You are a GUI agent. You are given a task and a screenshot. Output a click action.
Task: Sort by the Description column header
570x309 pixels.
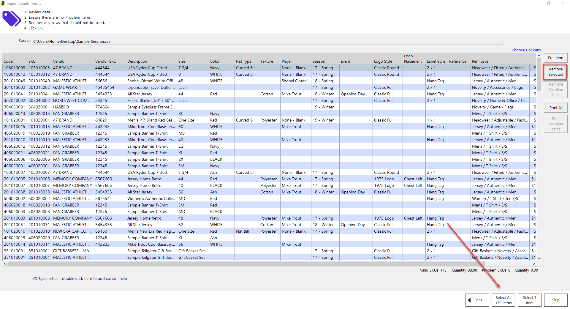pyautogui.click(x=137, y=62)
